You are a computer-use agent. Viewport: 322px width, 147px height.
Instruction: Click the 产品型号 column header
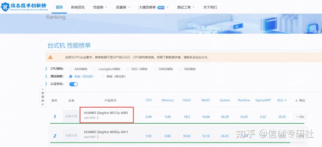pos(111,100)
